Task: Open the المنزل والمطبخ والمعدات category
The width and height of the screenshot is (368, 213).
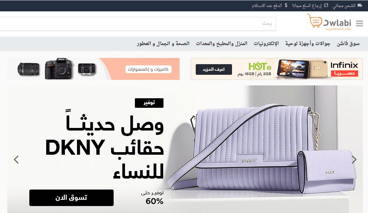Action: [221, 44]
